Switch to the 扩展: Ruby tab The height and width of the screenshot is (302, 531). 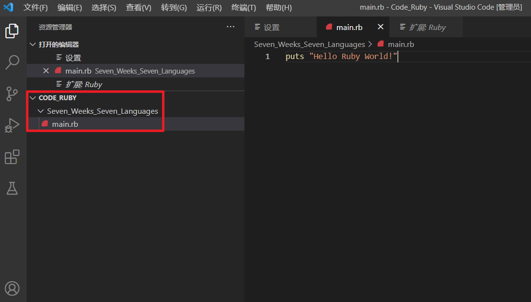point(426,27)
